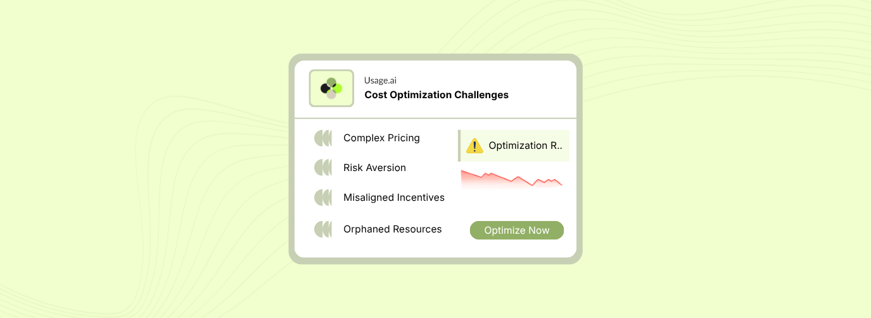Screen dimensions: 871x318
Task: Open the Misaligned Incentives entry
Action: (394, 198)
